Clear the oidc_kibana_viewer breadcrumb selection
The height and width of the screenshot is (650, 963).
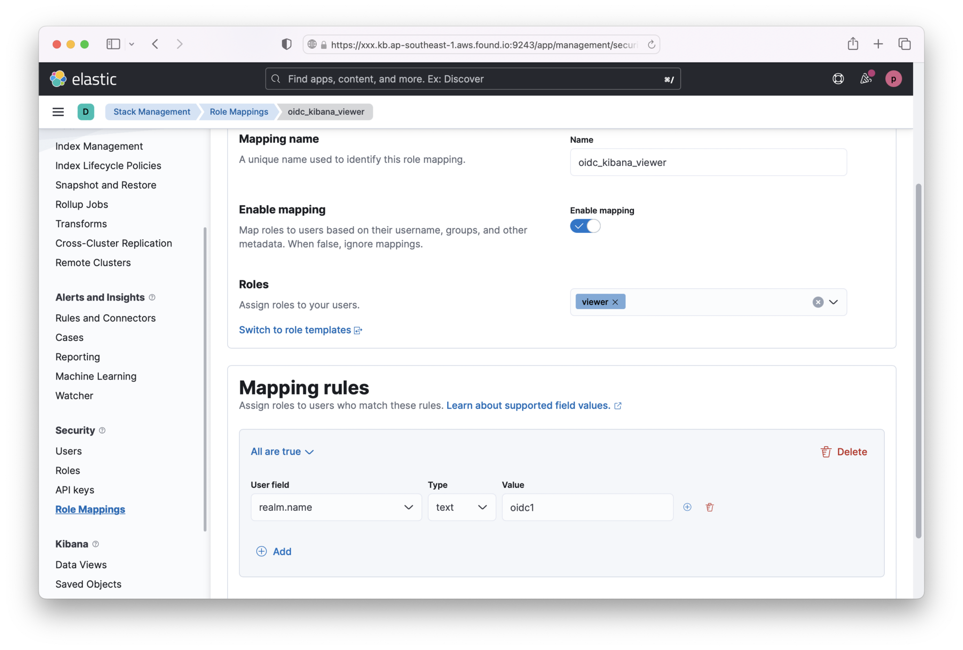tap(325, 111)
